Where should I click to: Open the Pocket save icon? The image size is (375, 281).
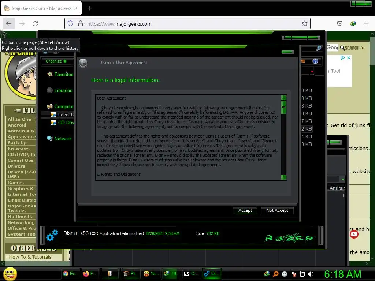point(339,23)
